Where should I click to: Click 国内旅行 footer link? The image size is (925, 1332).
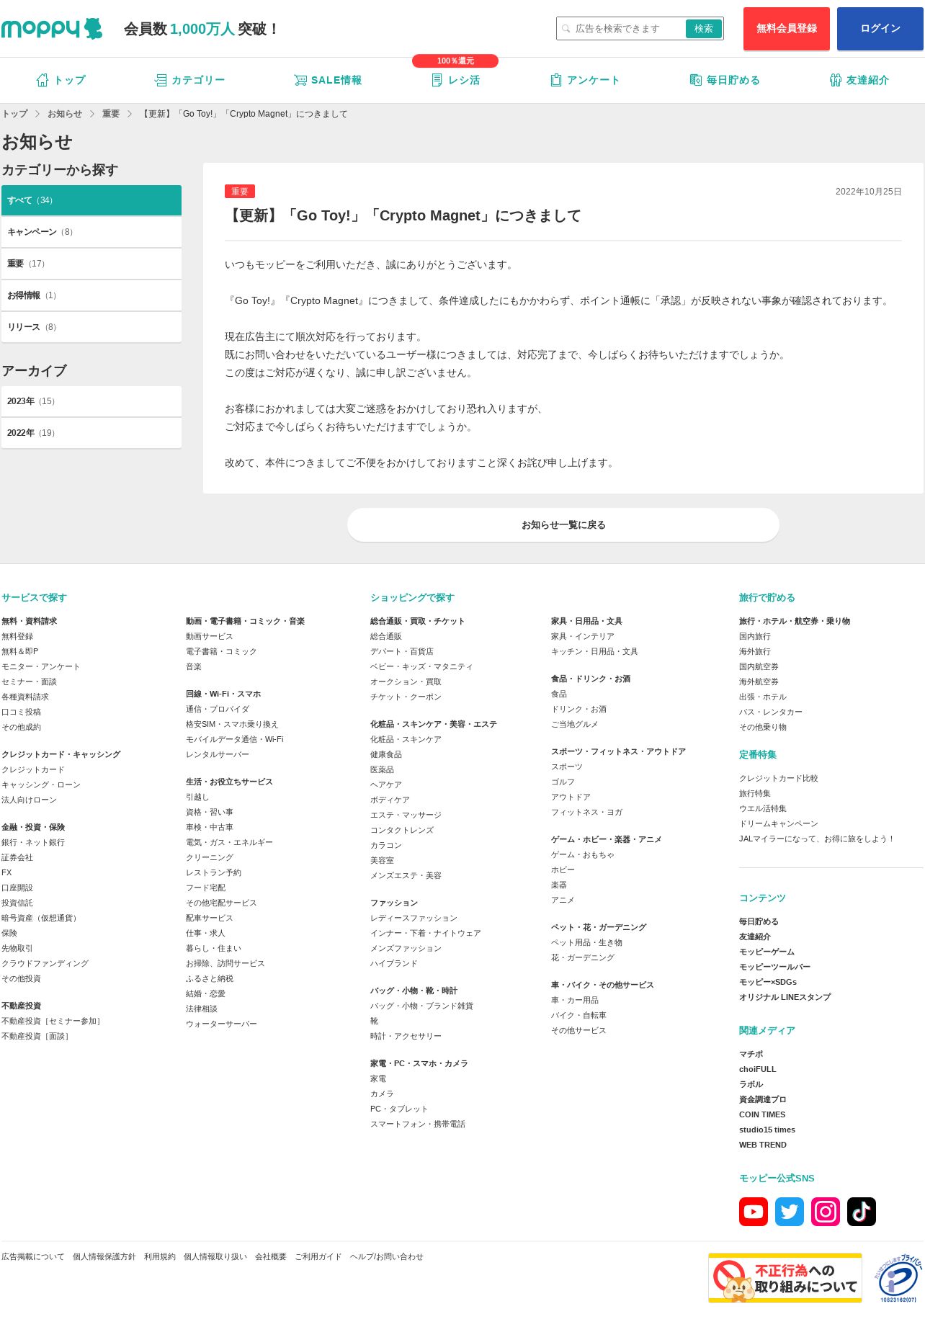(x=755, y=636)
